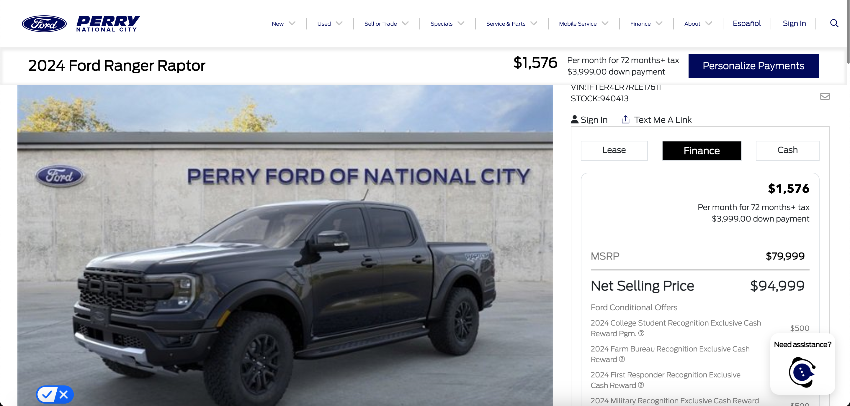The width and height of the screenshot is (850, 406).
Task: Click the blue checkmark toggle on photo
Action: point(47,394)
